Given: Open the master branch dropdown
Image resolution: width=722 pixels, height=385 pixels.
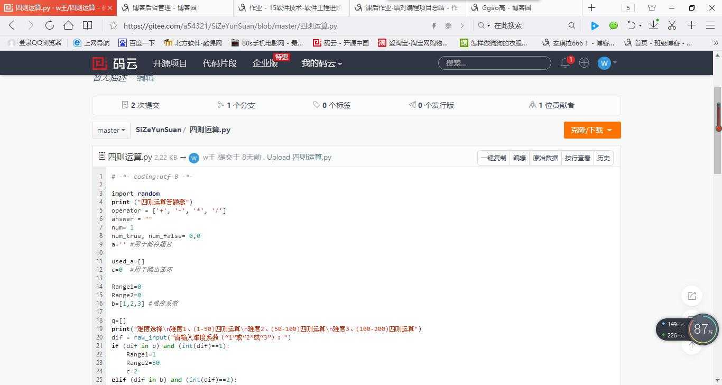Looking at the screenshot, I should 111,130.
